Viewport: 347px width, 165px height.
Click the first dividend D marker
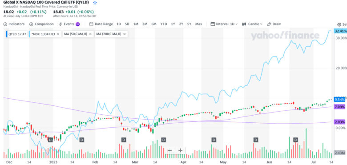click(50, 140)
